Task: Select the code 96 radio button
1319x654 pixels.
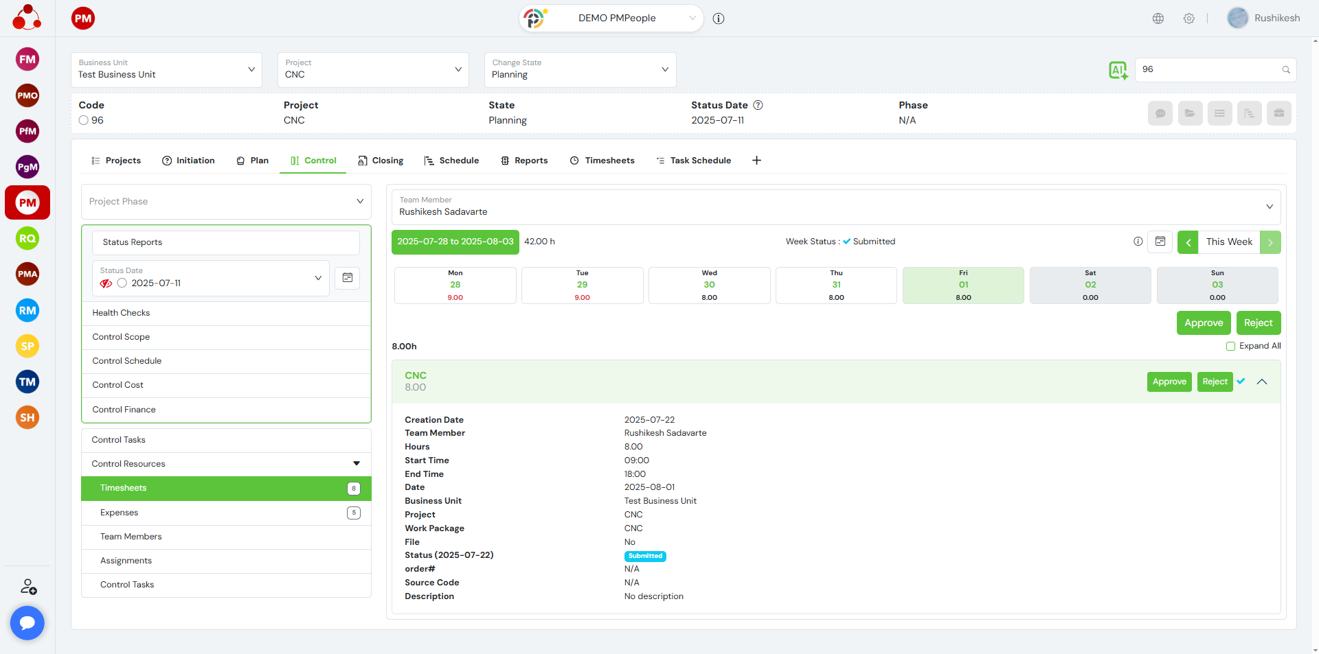Action: click(x=84, y=121)
